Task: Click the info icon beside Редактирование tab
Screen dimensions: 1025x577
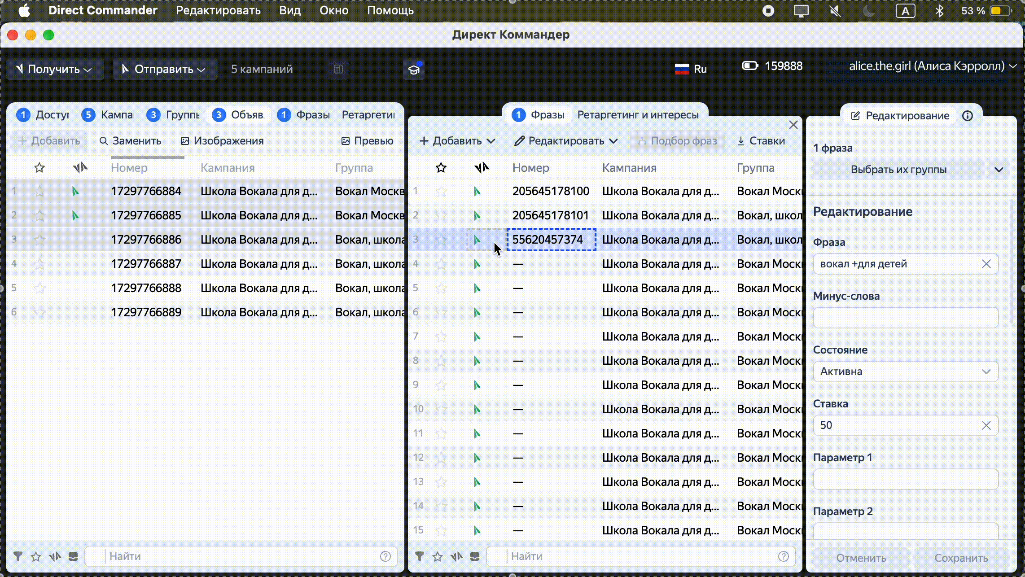Action: pyautogui.click(x=968, y=116)
